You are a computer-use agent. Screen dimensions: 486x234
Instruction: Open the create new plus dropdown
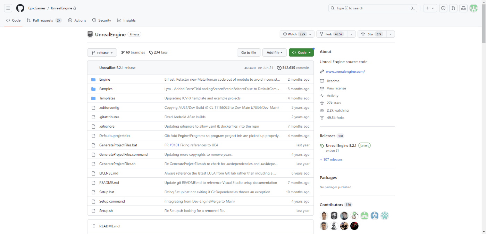coord(430,8)
